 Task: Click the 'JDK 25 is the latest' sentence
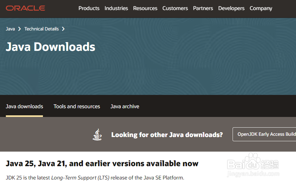(x=95, y=178)
